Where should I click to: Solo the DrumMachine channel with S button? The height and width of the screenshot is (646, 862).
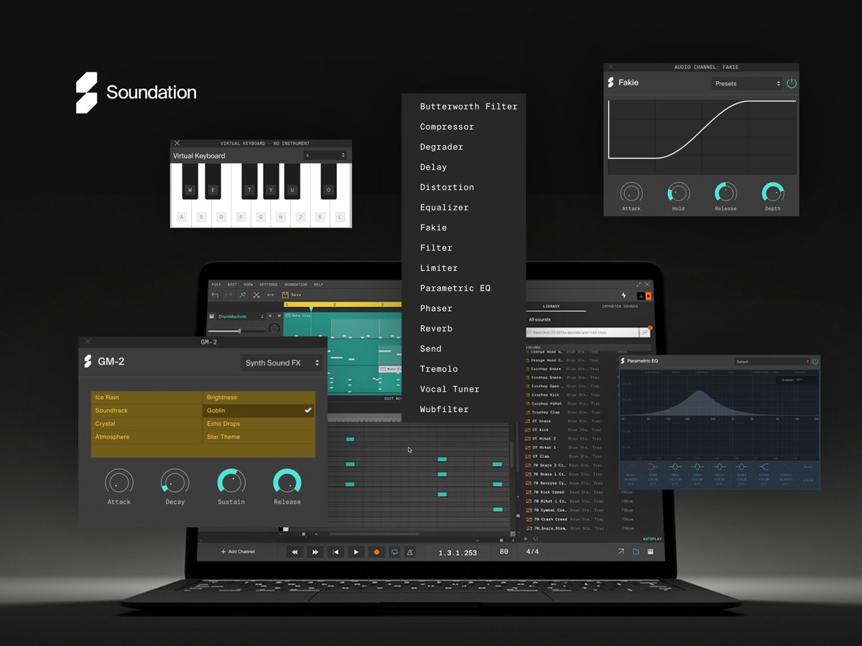point(269,316)
